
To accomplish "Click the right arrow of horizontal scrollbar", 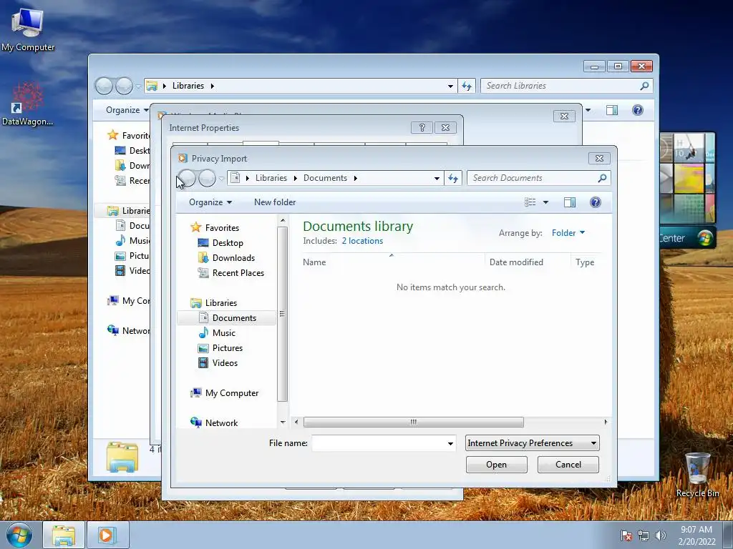I will point(606,422).
